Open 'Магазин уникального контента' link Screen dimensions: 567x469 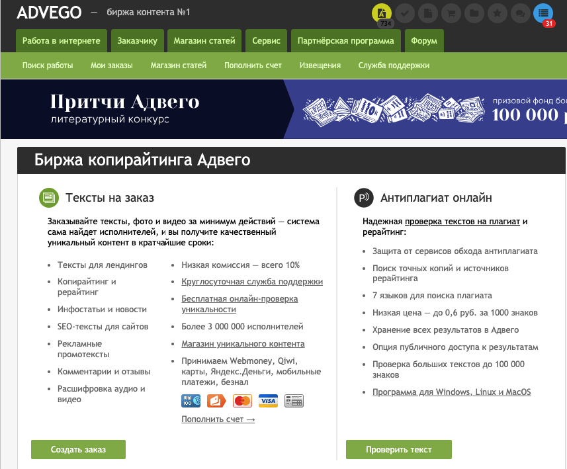click(243, 344)
